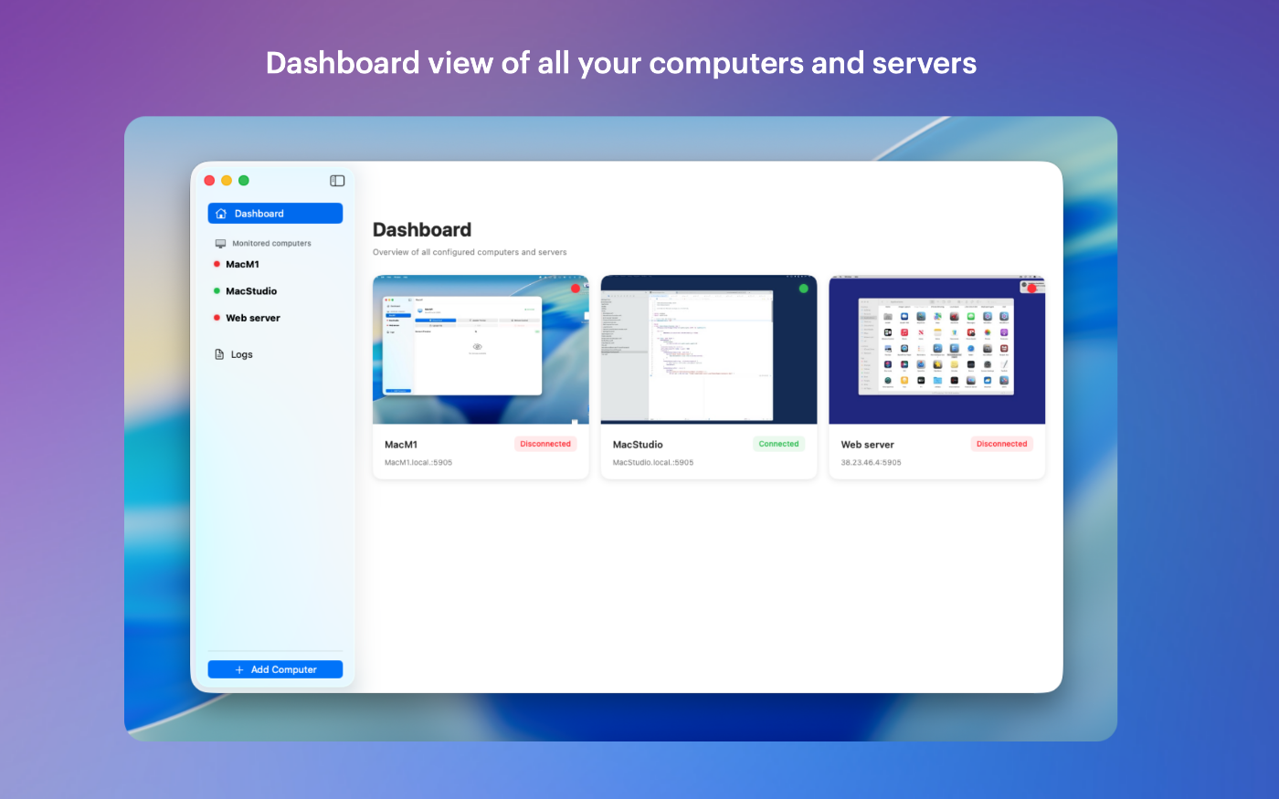Viewport: 1279px width, 799px height.
Task: Open the MacM1 screen thumbnail
Action: point(481,351)
